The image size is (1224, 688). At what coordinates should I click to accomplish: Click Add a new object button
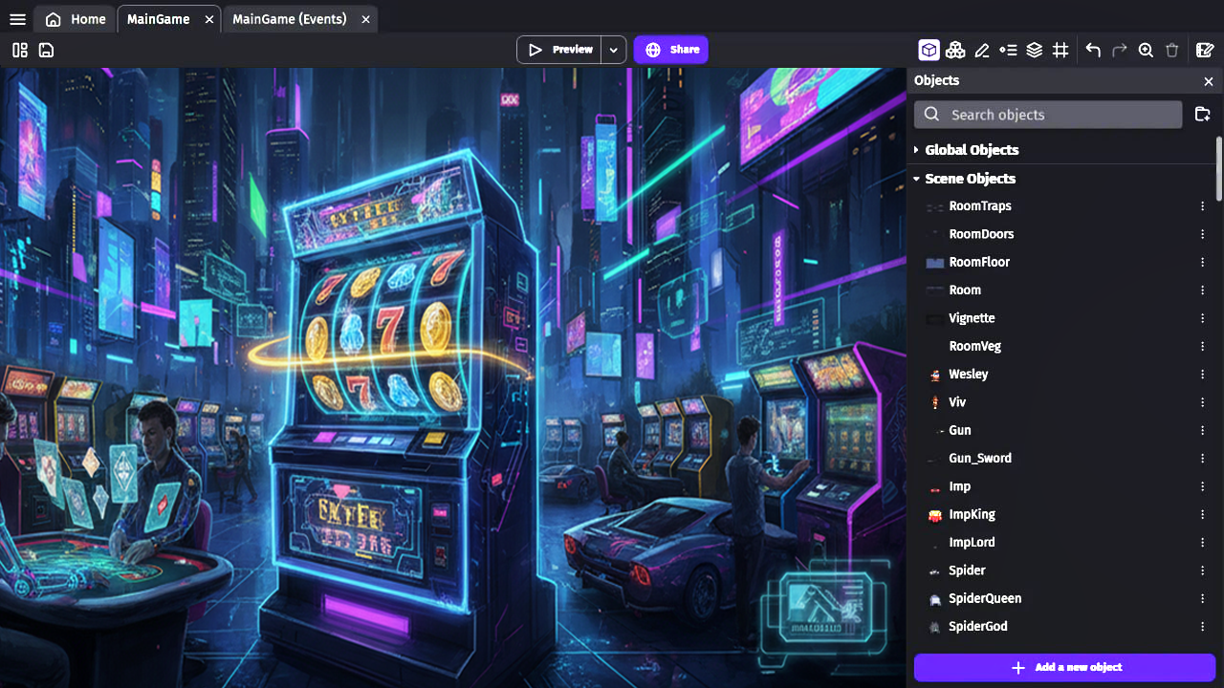[1064, 667]
